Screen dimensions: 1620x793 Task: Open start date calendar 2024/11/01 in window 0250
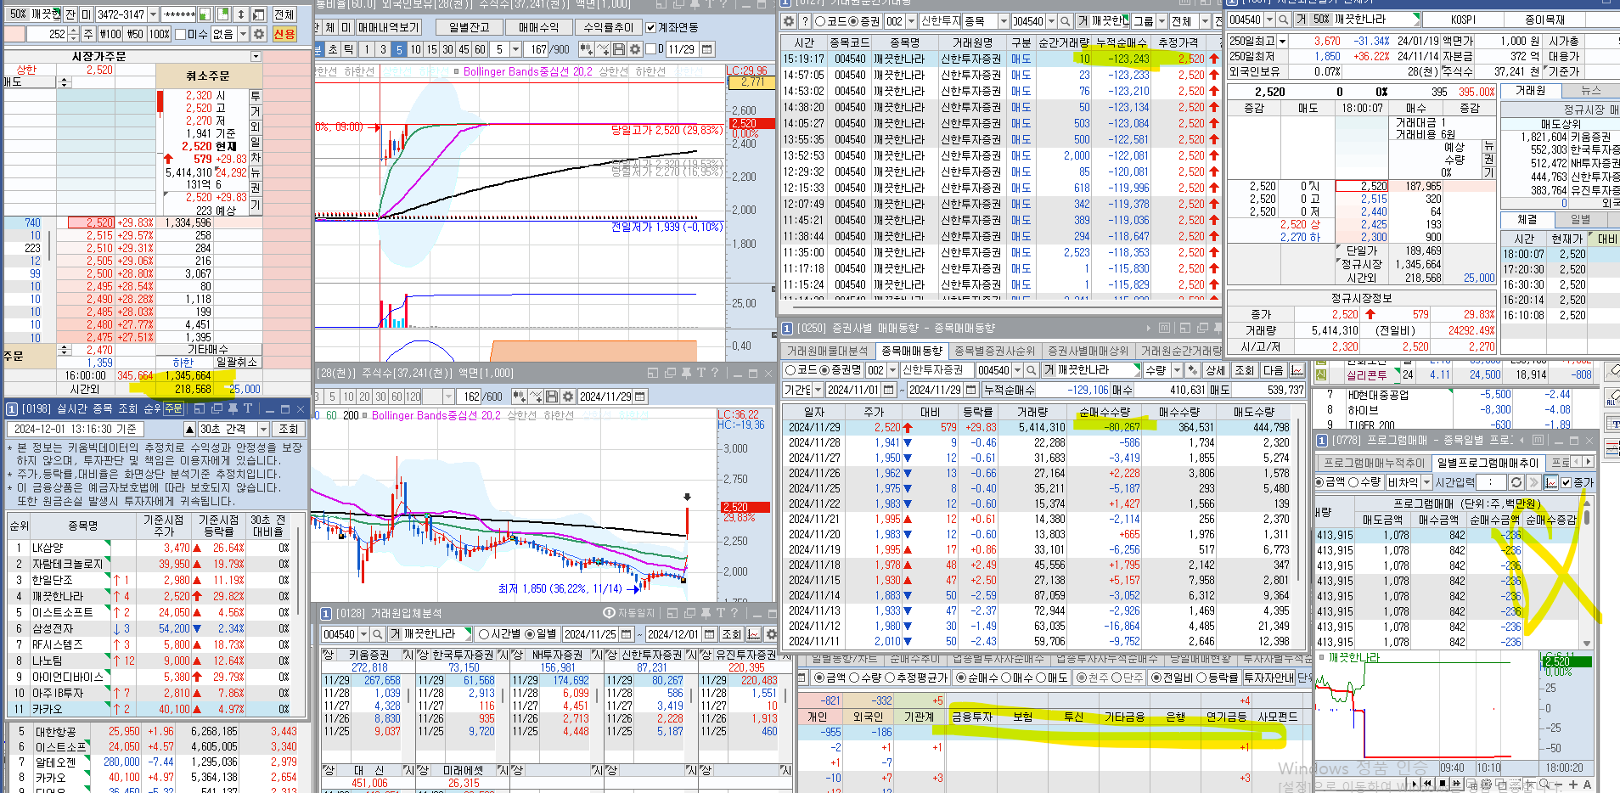click(888, 390)
